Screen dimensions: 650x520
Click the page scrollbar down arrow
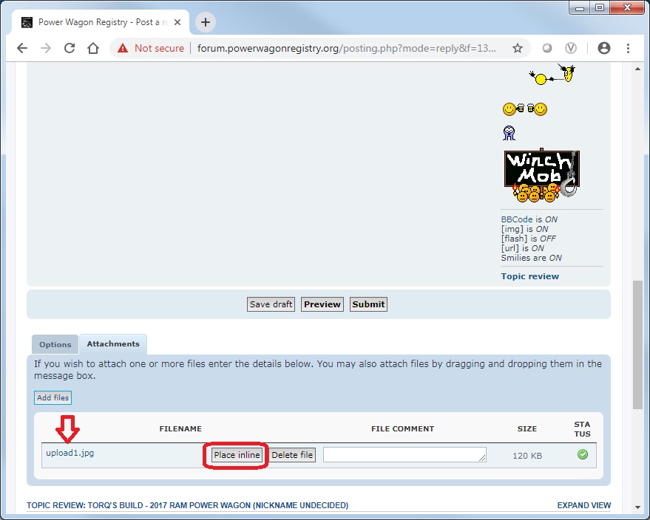pos(637,507)
